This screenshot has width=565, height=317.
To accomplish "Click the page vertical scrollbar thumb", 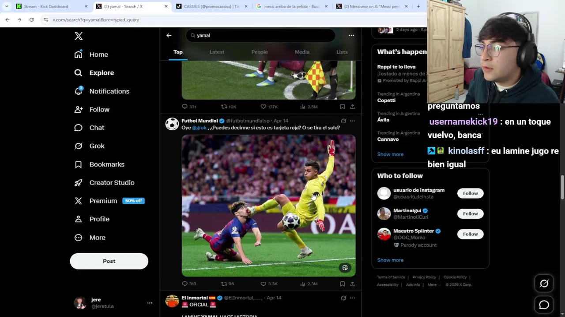I will click(562, 187).
